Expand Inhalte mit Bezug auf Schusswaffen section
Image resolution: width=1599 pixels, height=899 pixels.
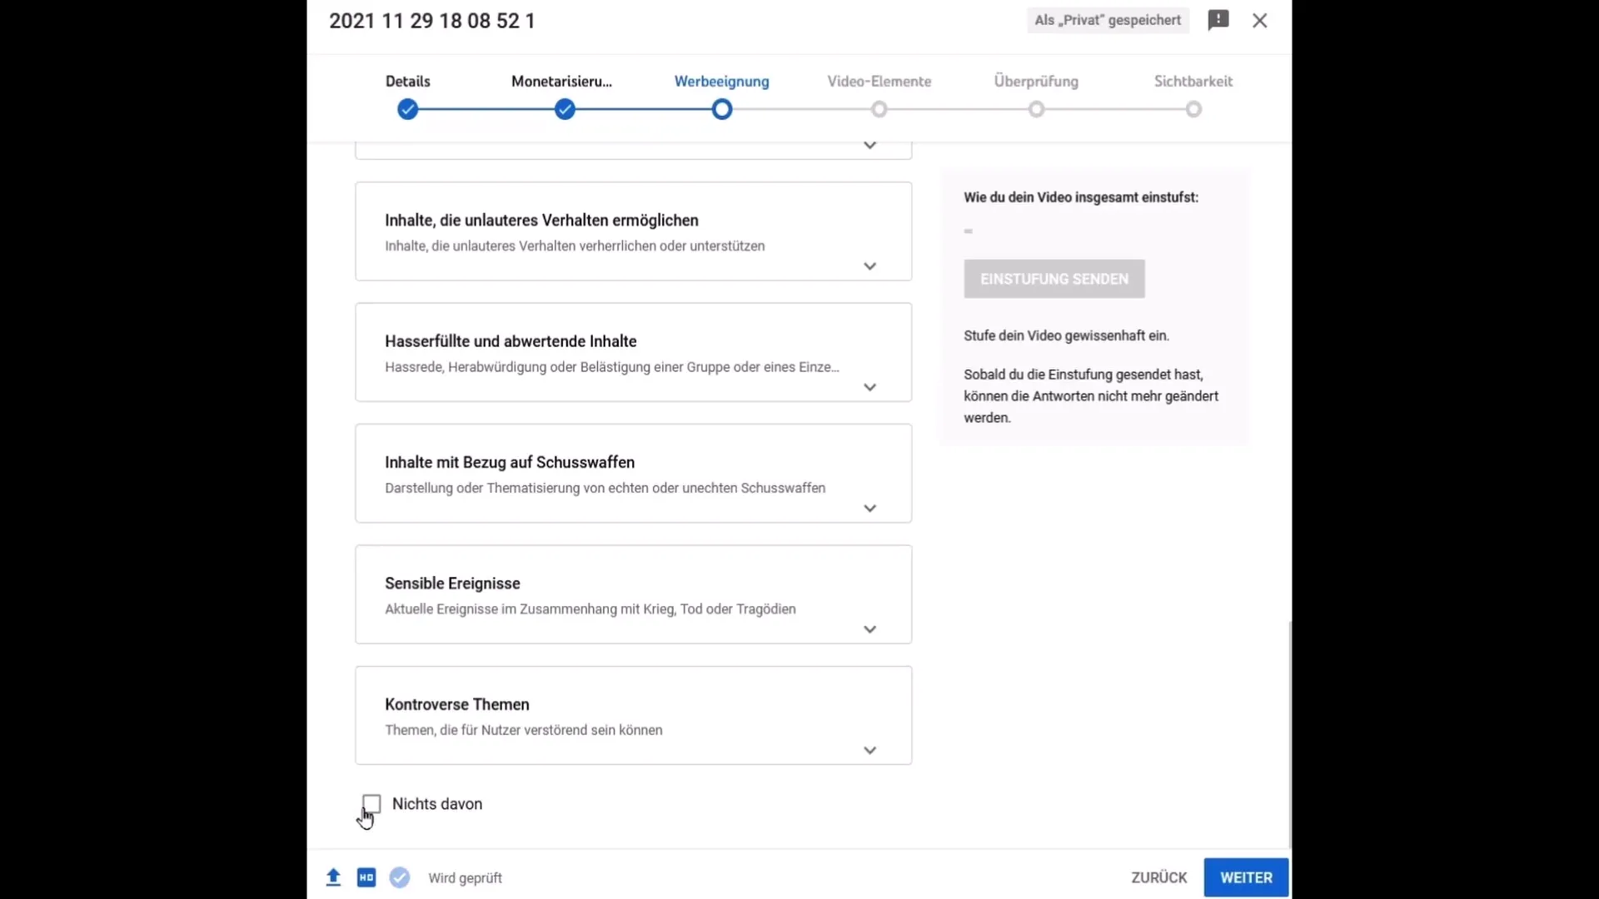tap(869, 509)
